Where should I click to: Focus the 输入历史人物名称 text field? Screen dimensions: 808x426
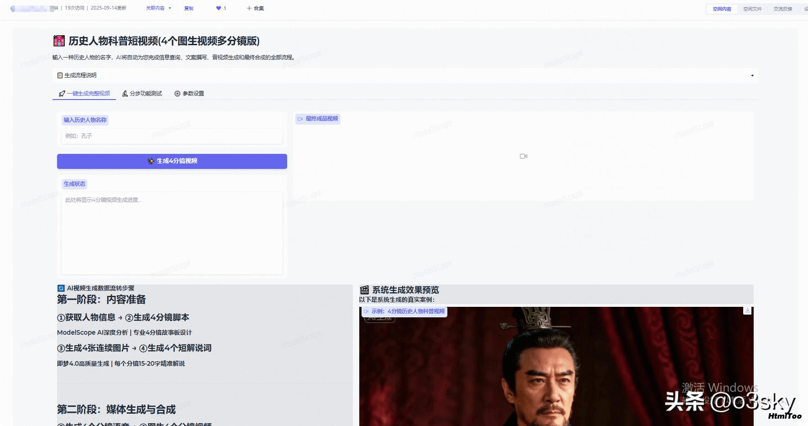click(x=172, y=136)
